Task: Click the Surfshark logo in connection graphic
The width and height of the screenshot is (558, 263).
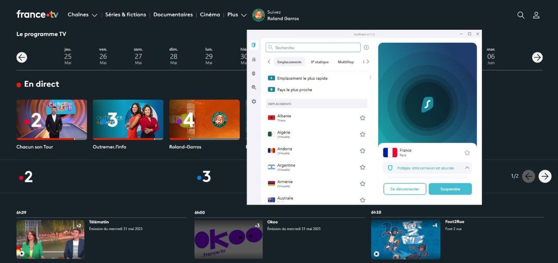Action: tap(427, 104)
